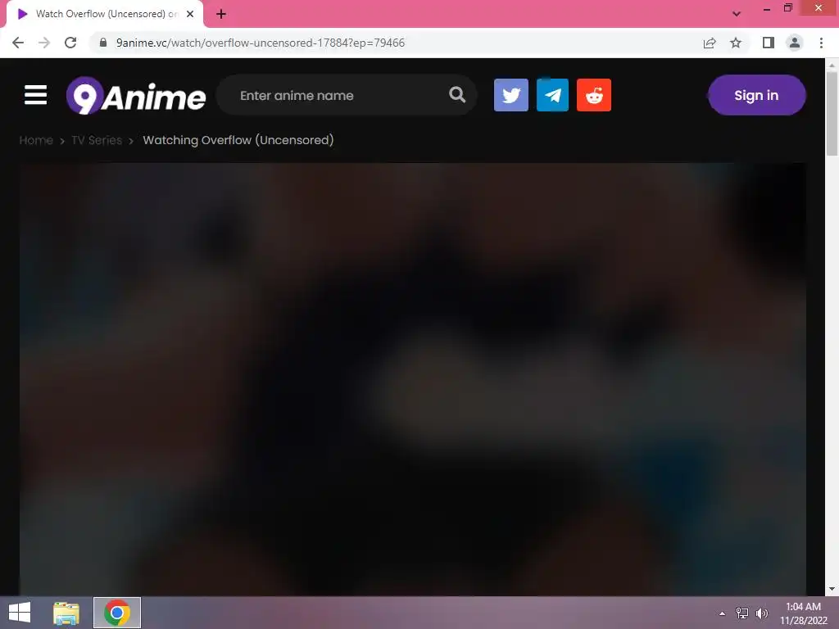Open the volume tray icon
This screenshot has width=839, height=629.
(x=762, y=613)
